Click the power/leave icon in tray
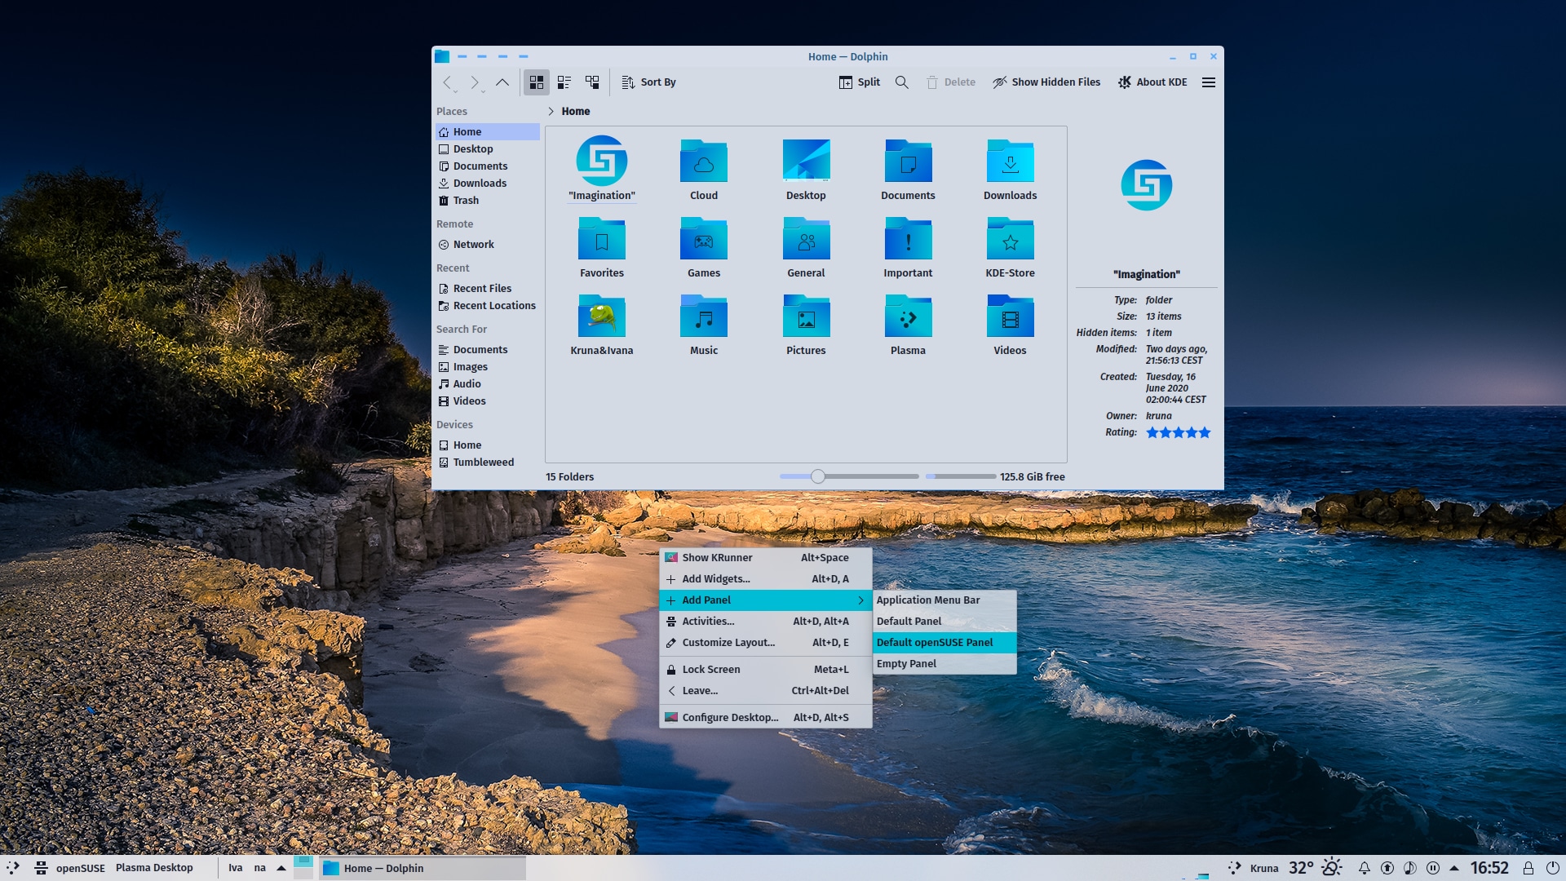 (x=1553, y=868)
